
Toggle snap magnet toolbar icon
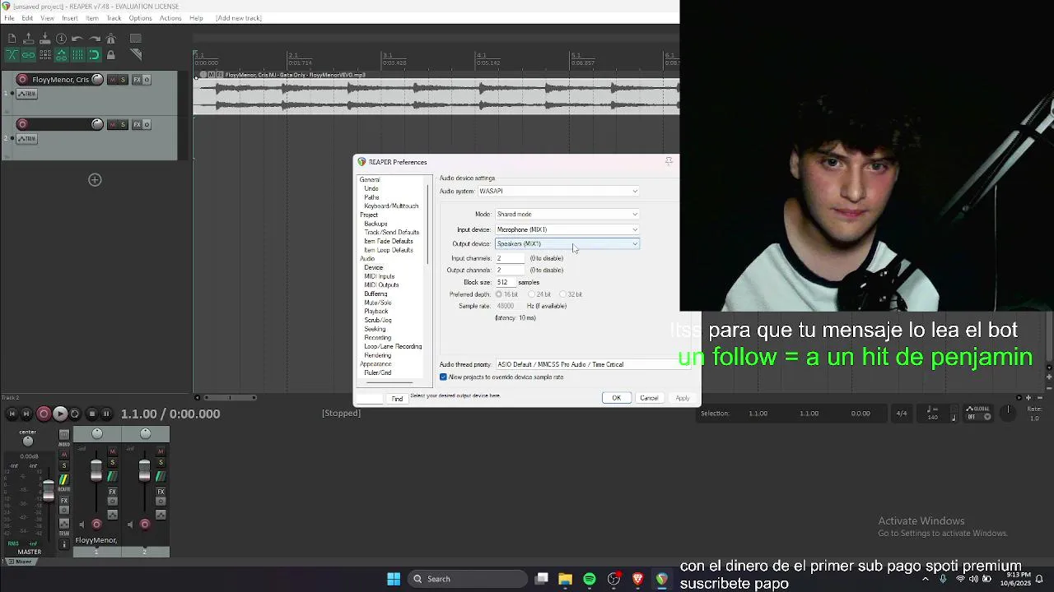point(94,55)
